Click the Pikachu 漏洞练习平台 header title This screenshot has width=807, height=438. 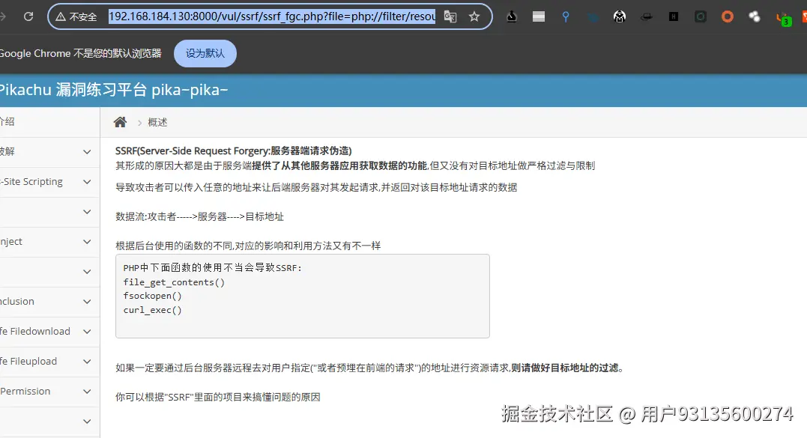click(x=114, y=90)
